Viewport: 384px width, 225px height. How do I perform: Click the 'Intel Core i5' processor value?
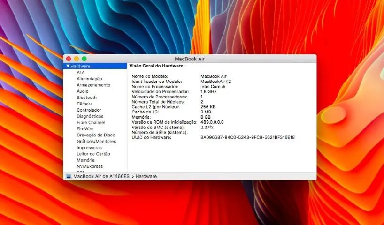click(213, 87)
